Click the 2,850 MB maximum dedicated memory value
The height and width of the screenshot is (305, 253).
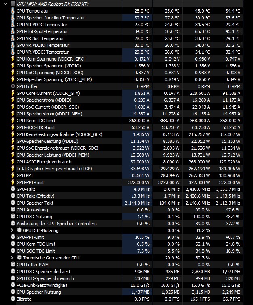click(201, 272)
